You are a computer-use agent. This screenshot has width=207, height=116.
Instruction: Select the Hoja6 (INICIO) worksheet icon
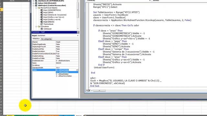(x=42, y=22)
